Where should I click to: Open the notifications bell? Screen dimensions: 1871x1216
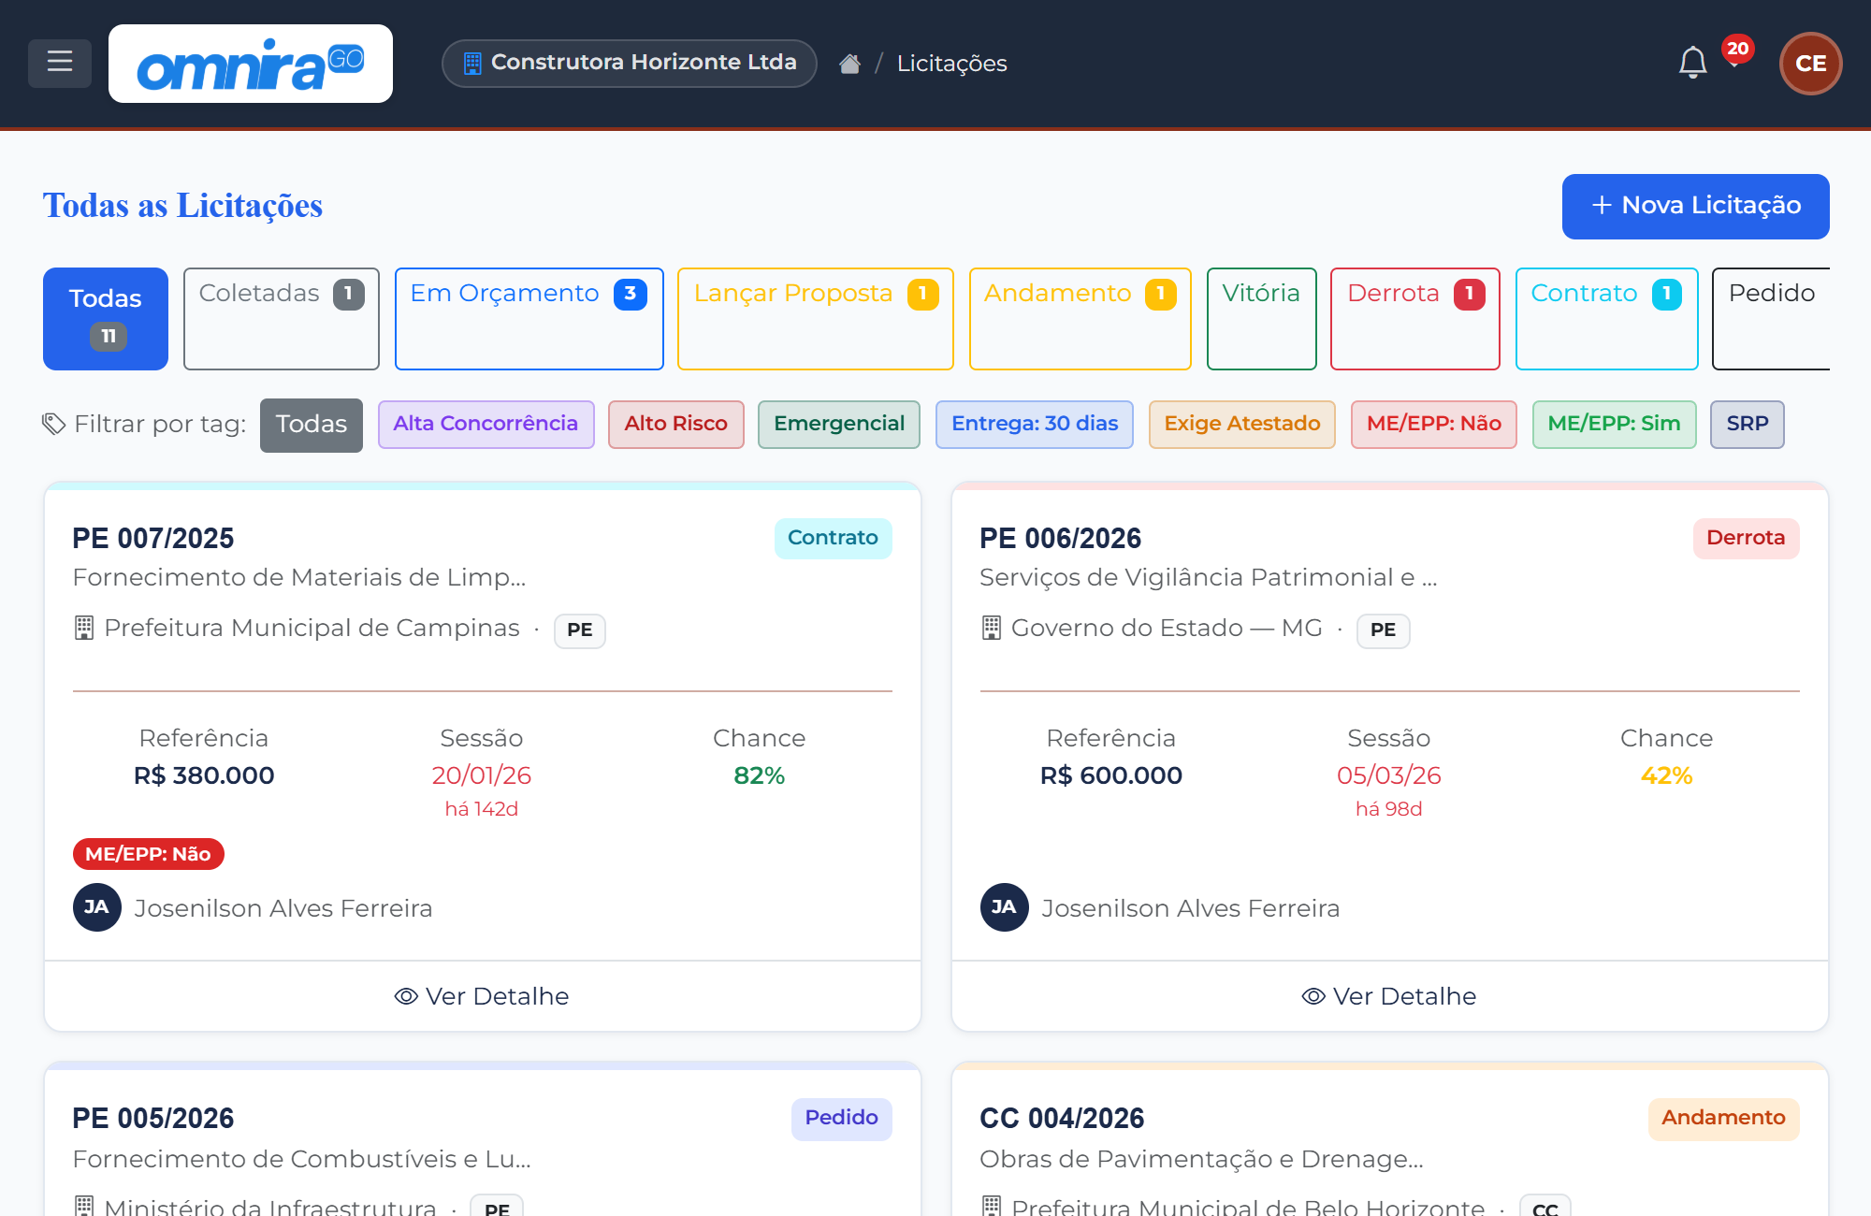(1692, 64)
